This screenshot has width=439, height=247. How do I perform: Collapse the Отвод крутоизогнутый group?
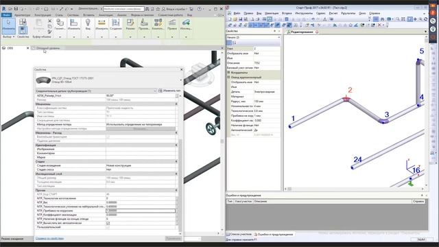coord(228,77)
